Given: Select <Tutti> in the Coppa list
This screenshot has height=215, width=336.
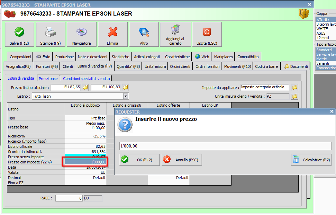Looking at the screenshot, I should [326, 20].
